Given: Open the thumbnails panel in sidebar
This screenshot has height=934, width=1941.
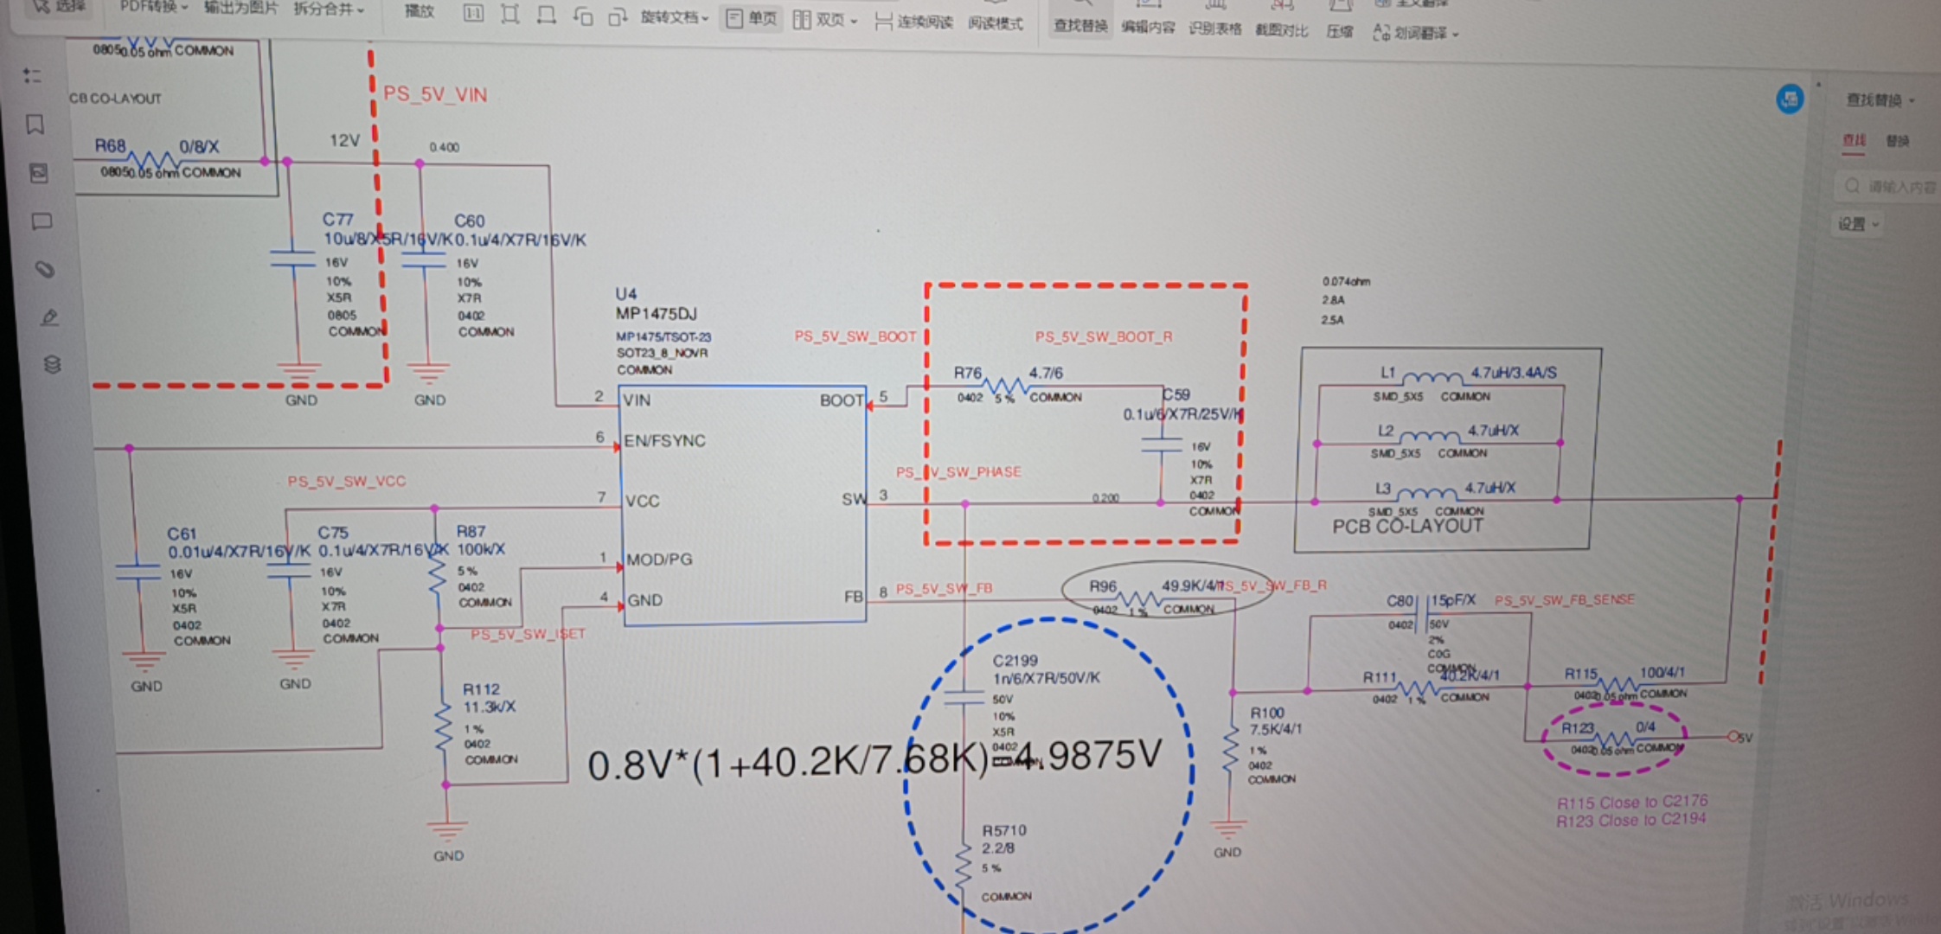Looking at the screenshot, I should (38, 173).
